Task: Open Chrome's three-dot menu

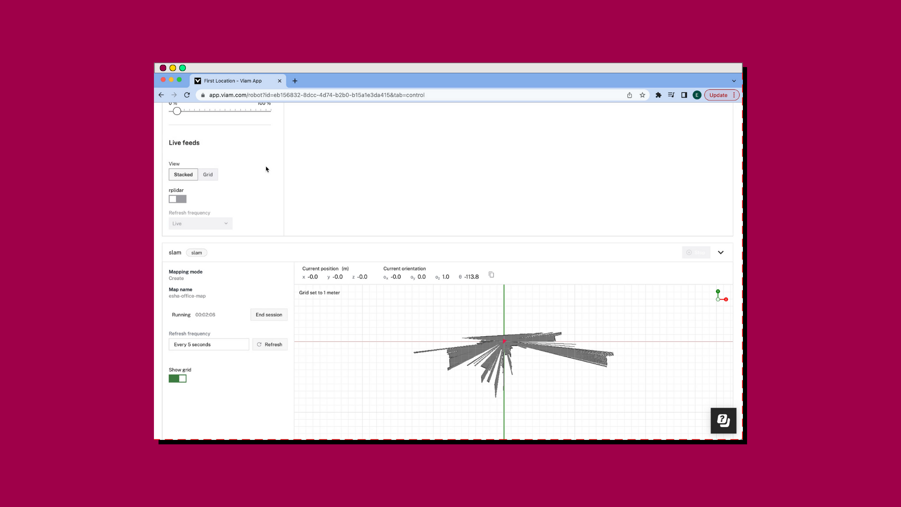Action: pyautogui.click(x=734, y=95)
